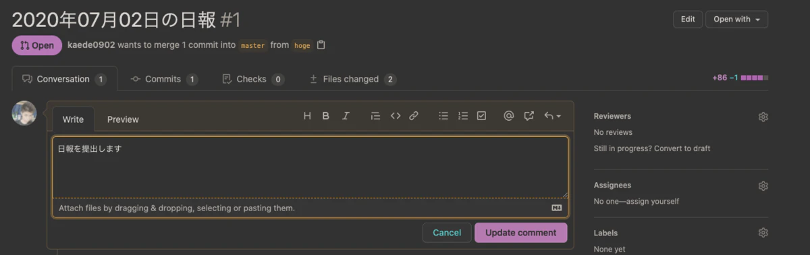Switch to the Checks tab
Screen dimensions: 810x255
click(253, 79)
